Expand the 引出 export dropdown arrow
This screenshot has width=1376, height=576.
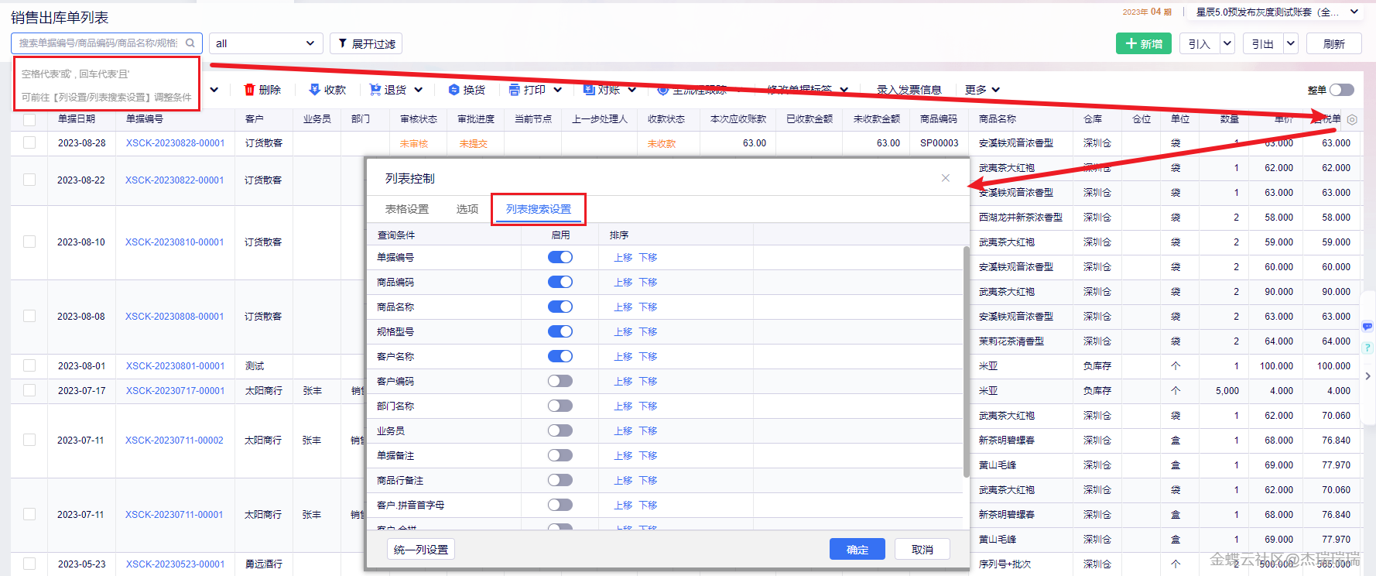click(x=1291, y=43)
